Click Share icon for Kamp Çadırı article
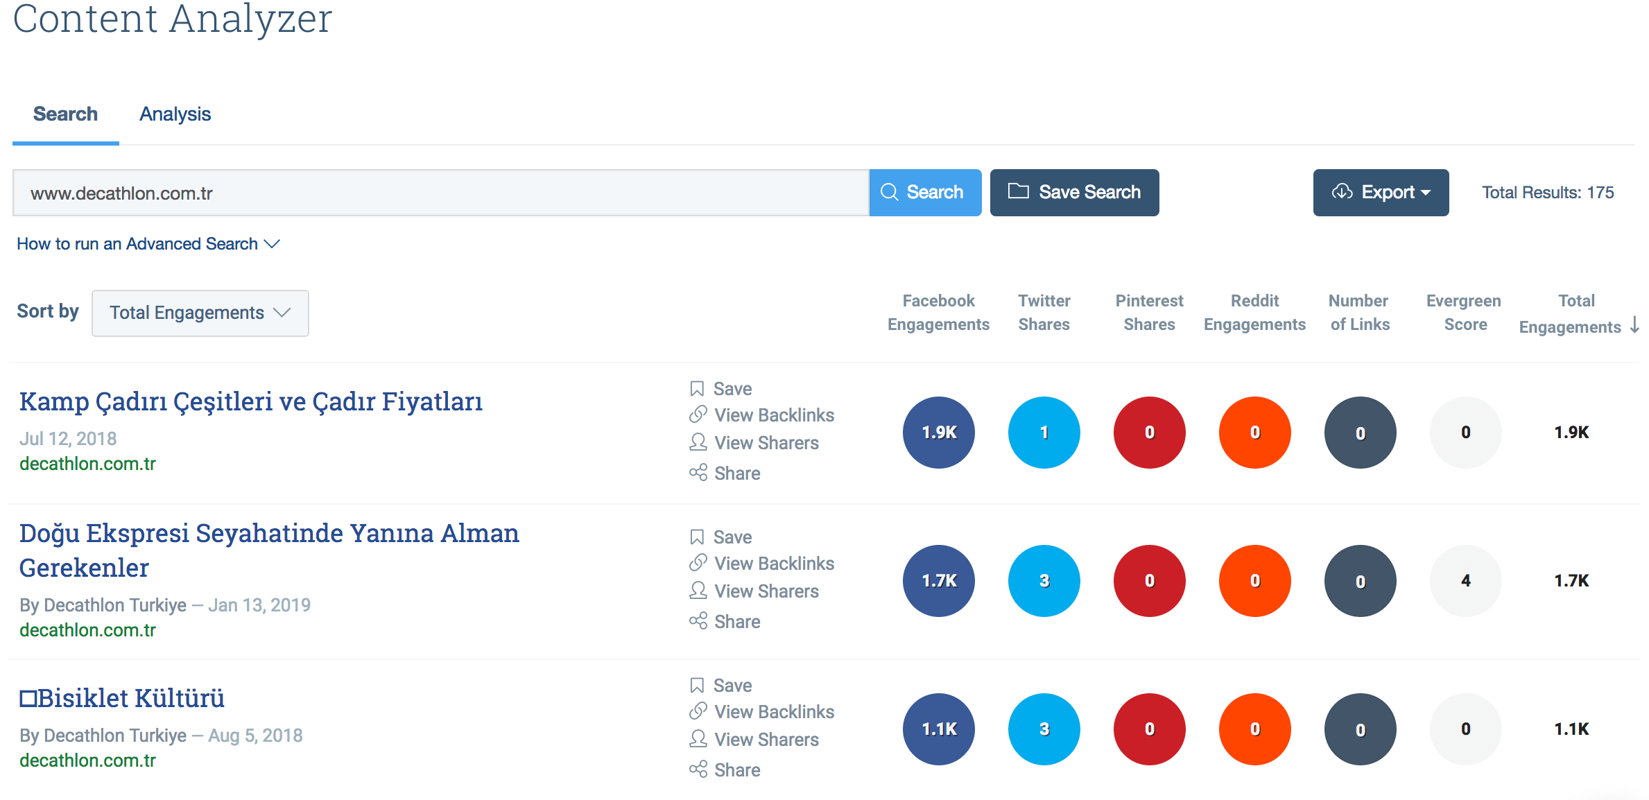 698,473
